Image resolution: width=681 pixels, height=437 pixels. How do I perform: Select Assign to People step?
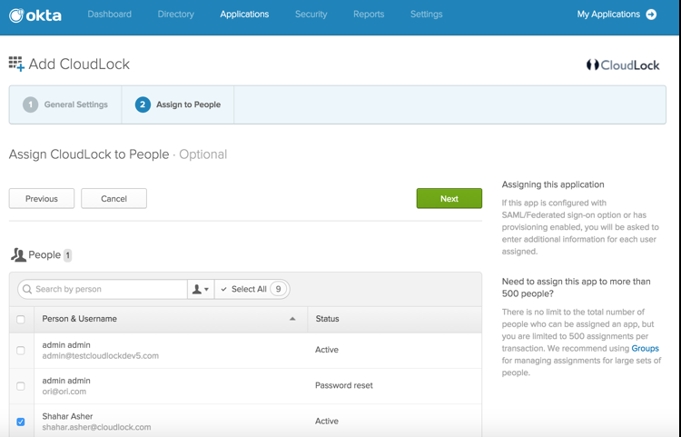coord(178,104)
